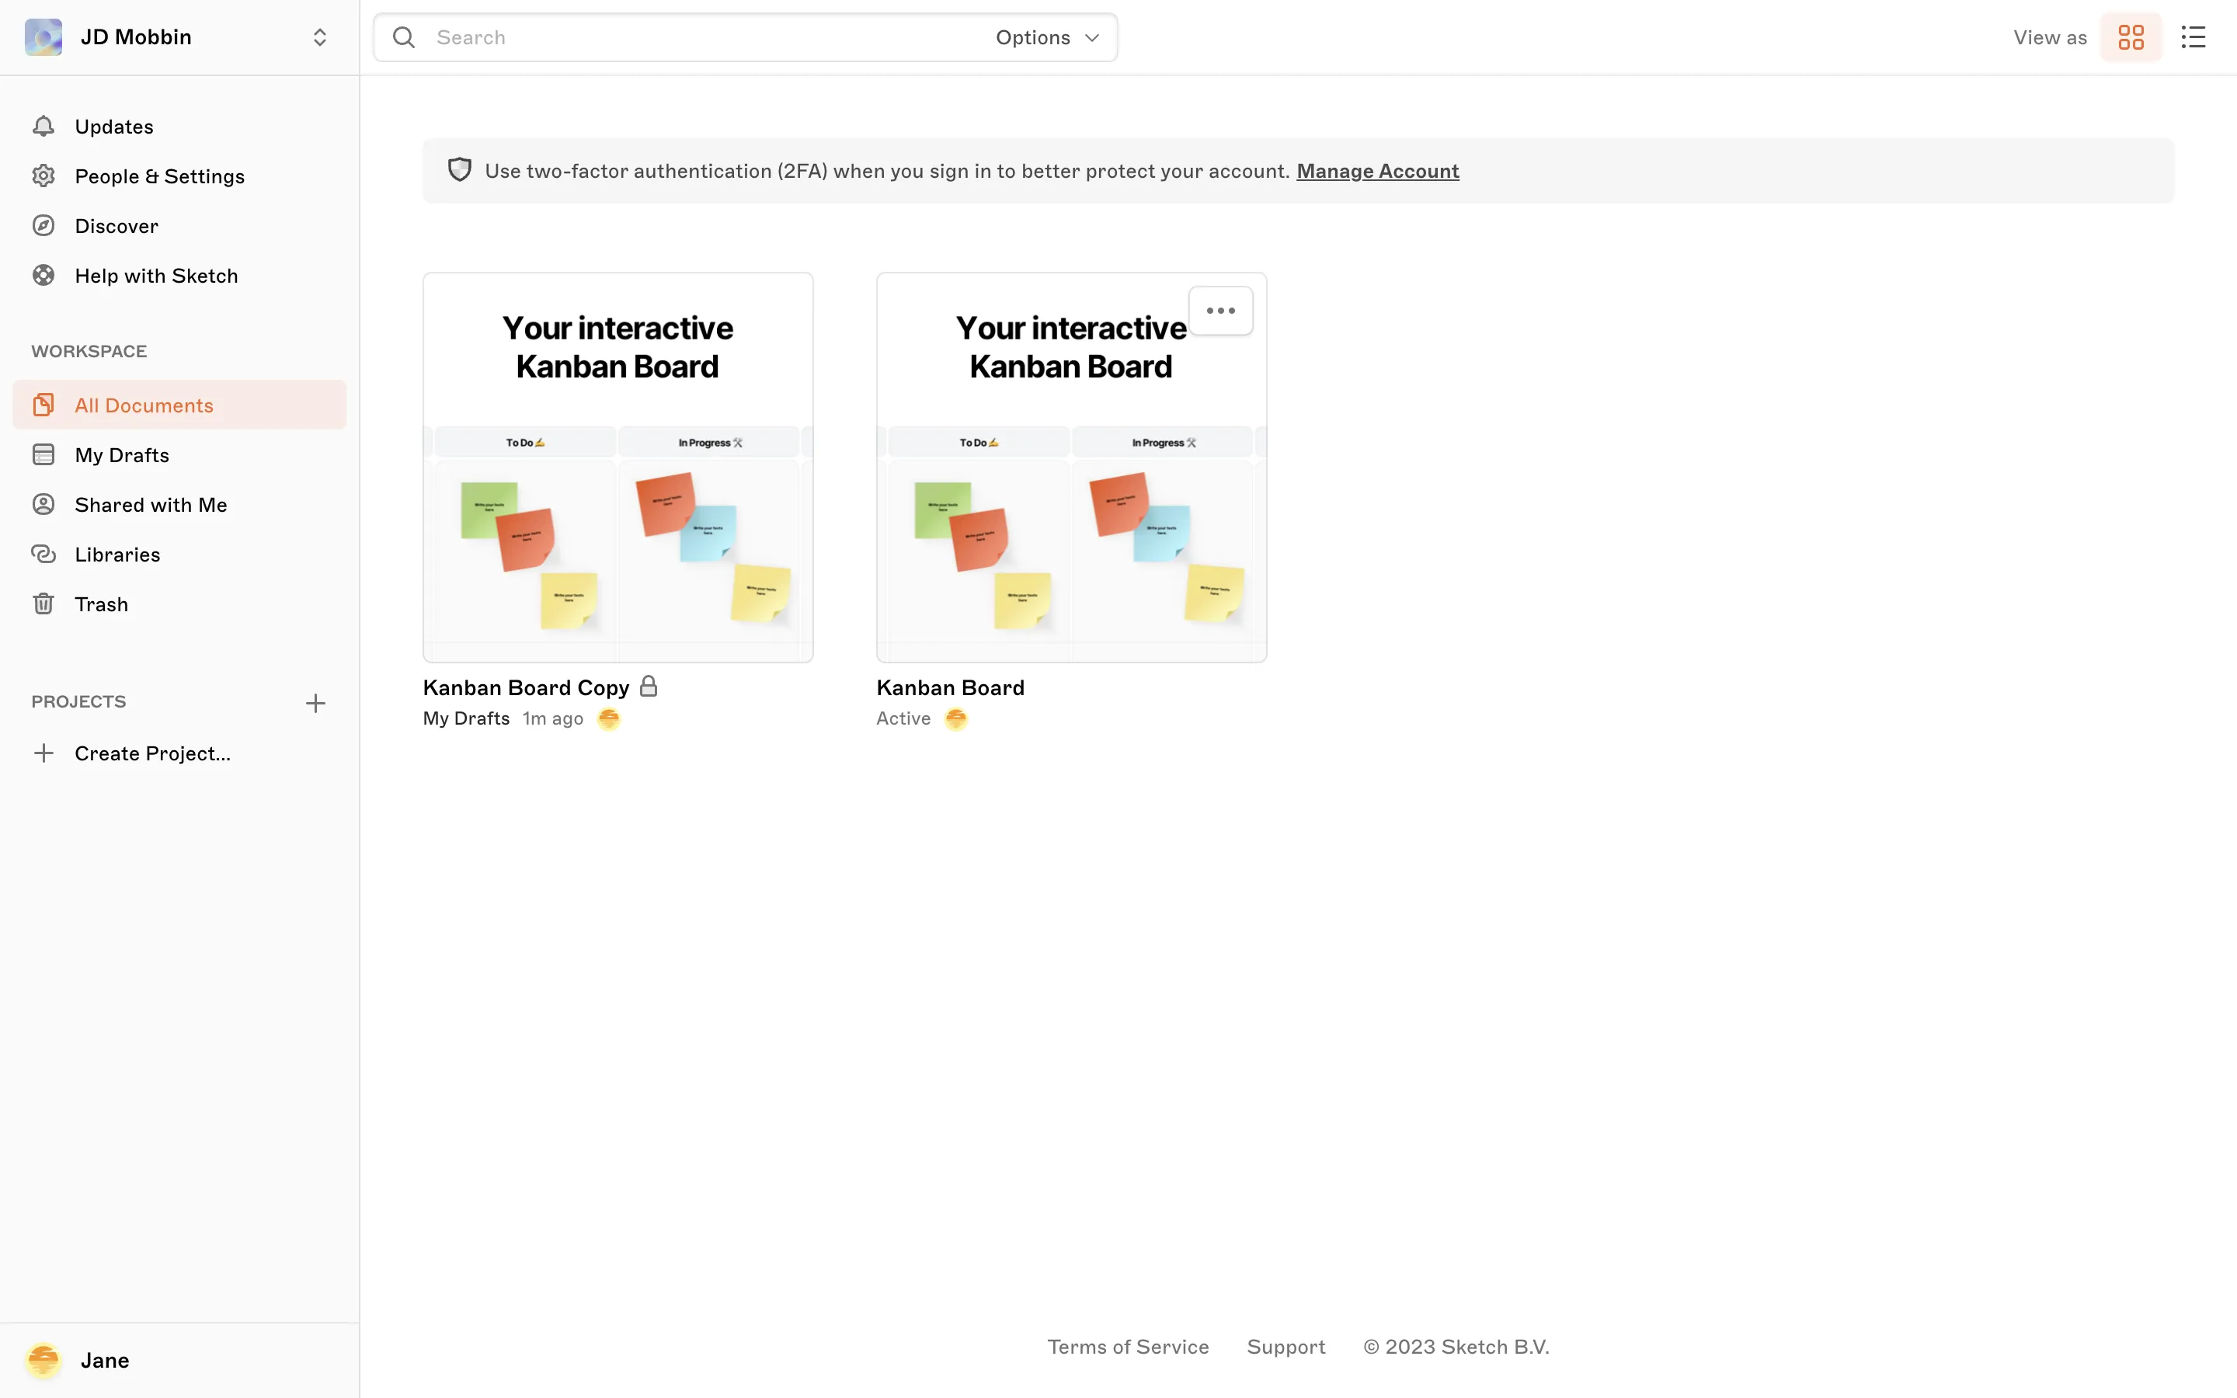
Task: Open the Kanban Board Copy thumbnail
Action: coord(618,467)
